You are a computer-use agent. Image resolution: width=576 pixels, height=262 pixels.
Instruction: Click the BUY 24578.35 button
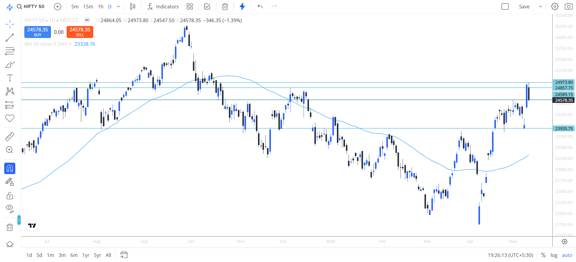click(x=37, y=32)
